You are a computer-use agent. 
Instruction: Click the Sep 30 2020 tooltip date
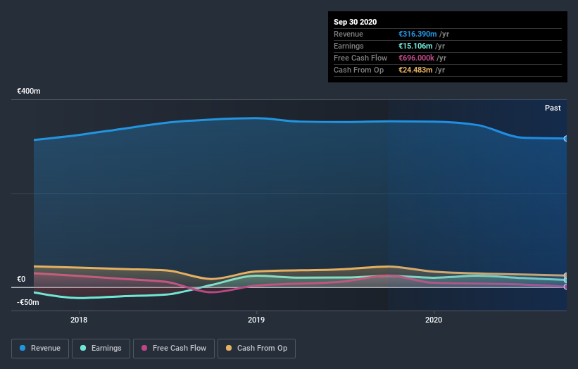click(355, 22)
